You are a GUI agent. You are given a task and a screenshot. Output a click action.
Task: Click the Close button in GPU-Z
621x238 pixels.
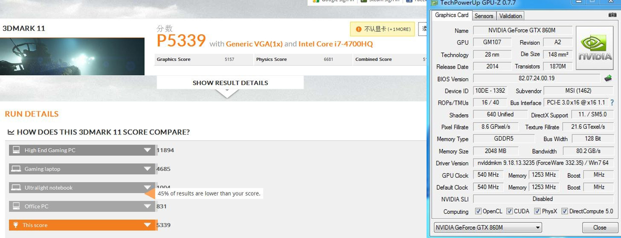(600, 227)
